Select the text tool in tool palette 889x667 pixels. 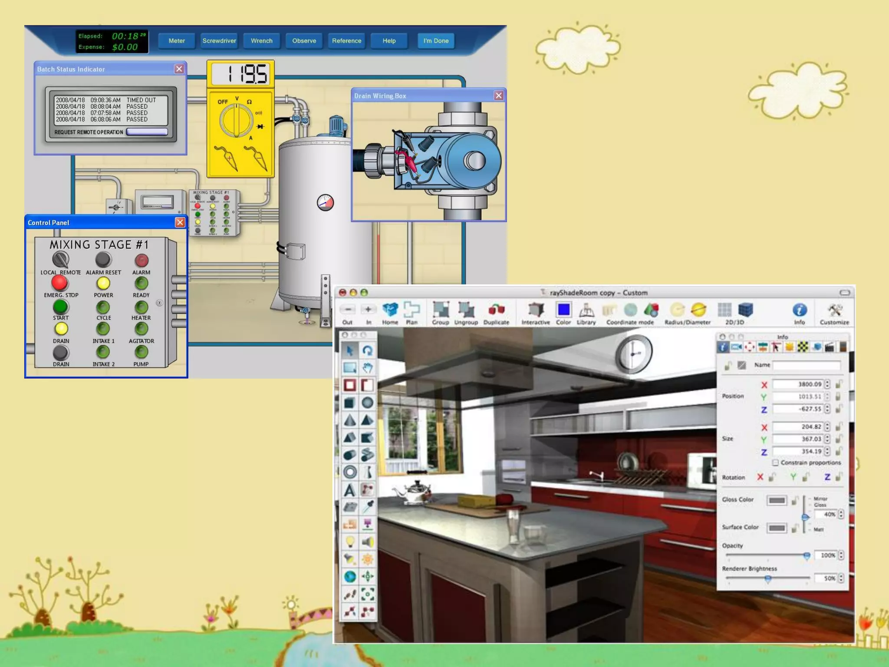point(349,490)
